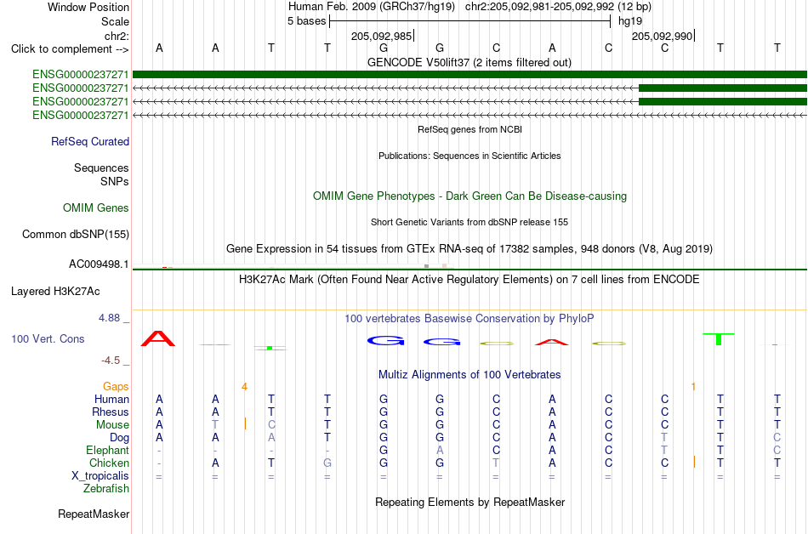This screenshot has height=534, width=808.
Task: Click the hg19 label beside the scale bar
Action: [630, 21]
